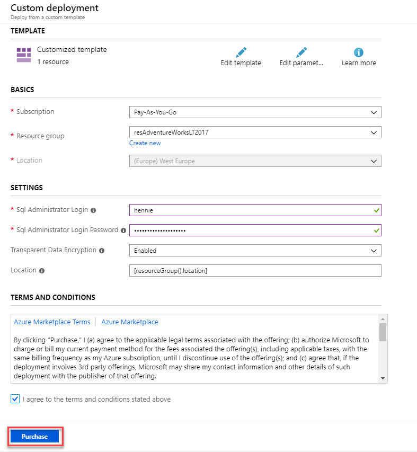The image size is (417, 452).
Task: Click the Edit template pencil icon
Action: pyautogui.click(x=240, y=52)
